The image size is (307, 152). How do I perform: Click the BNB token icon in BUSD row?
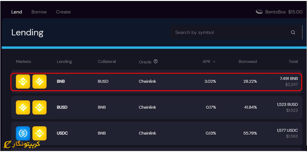pos(40,107)
